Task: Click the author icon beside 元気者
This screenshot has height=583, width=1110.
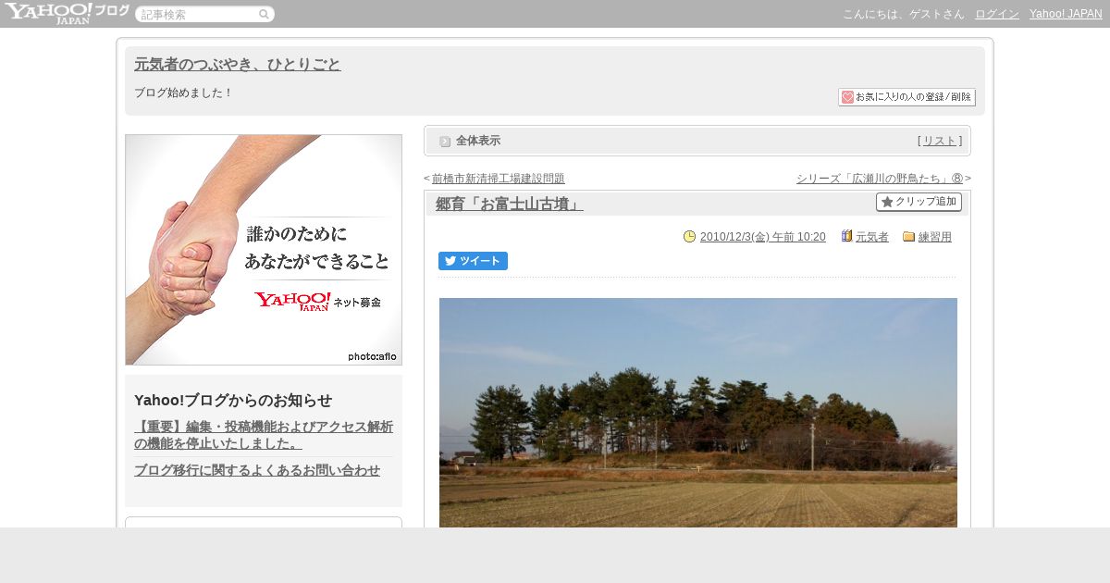Action: [x=846, y=237]
